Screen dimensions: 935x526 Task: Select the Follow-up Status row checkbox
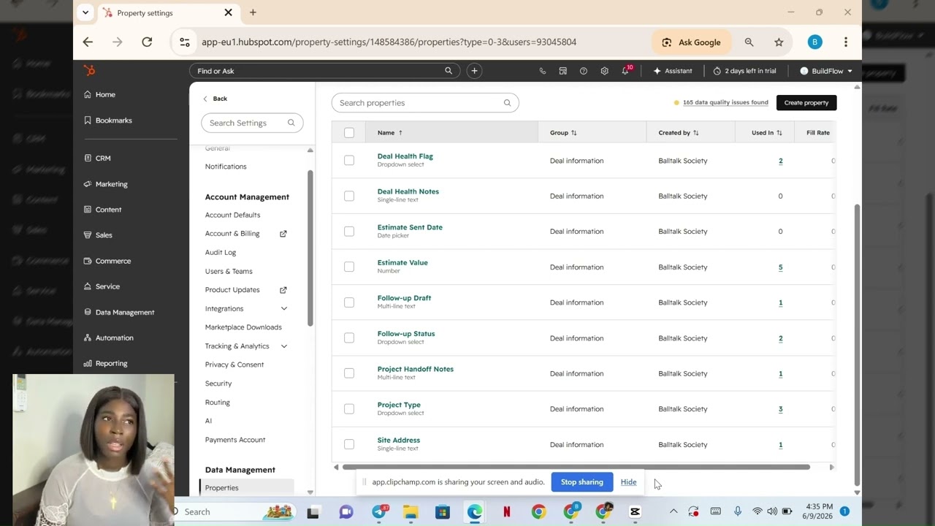349,338
